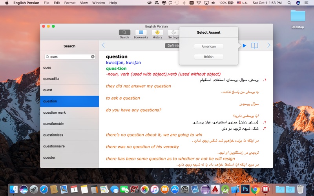Open the Bookmarks toolbar icon
Screen dimensions: 314x196
[x=141, y=33]
